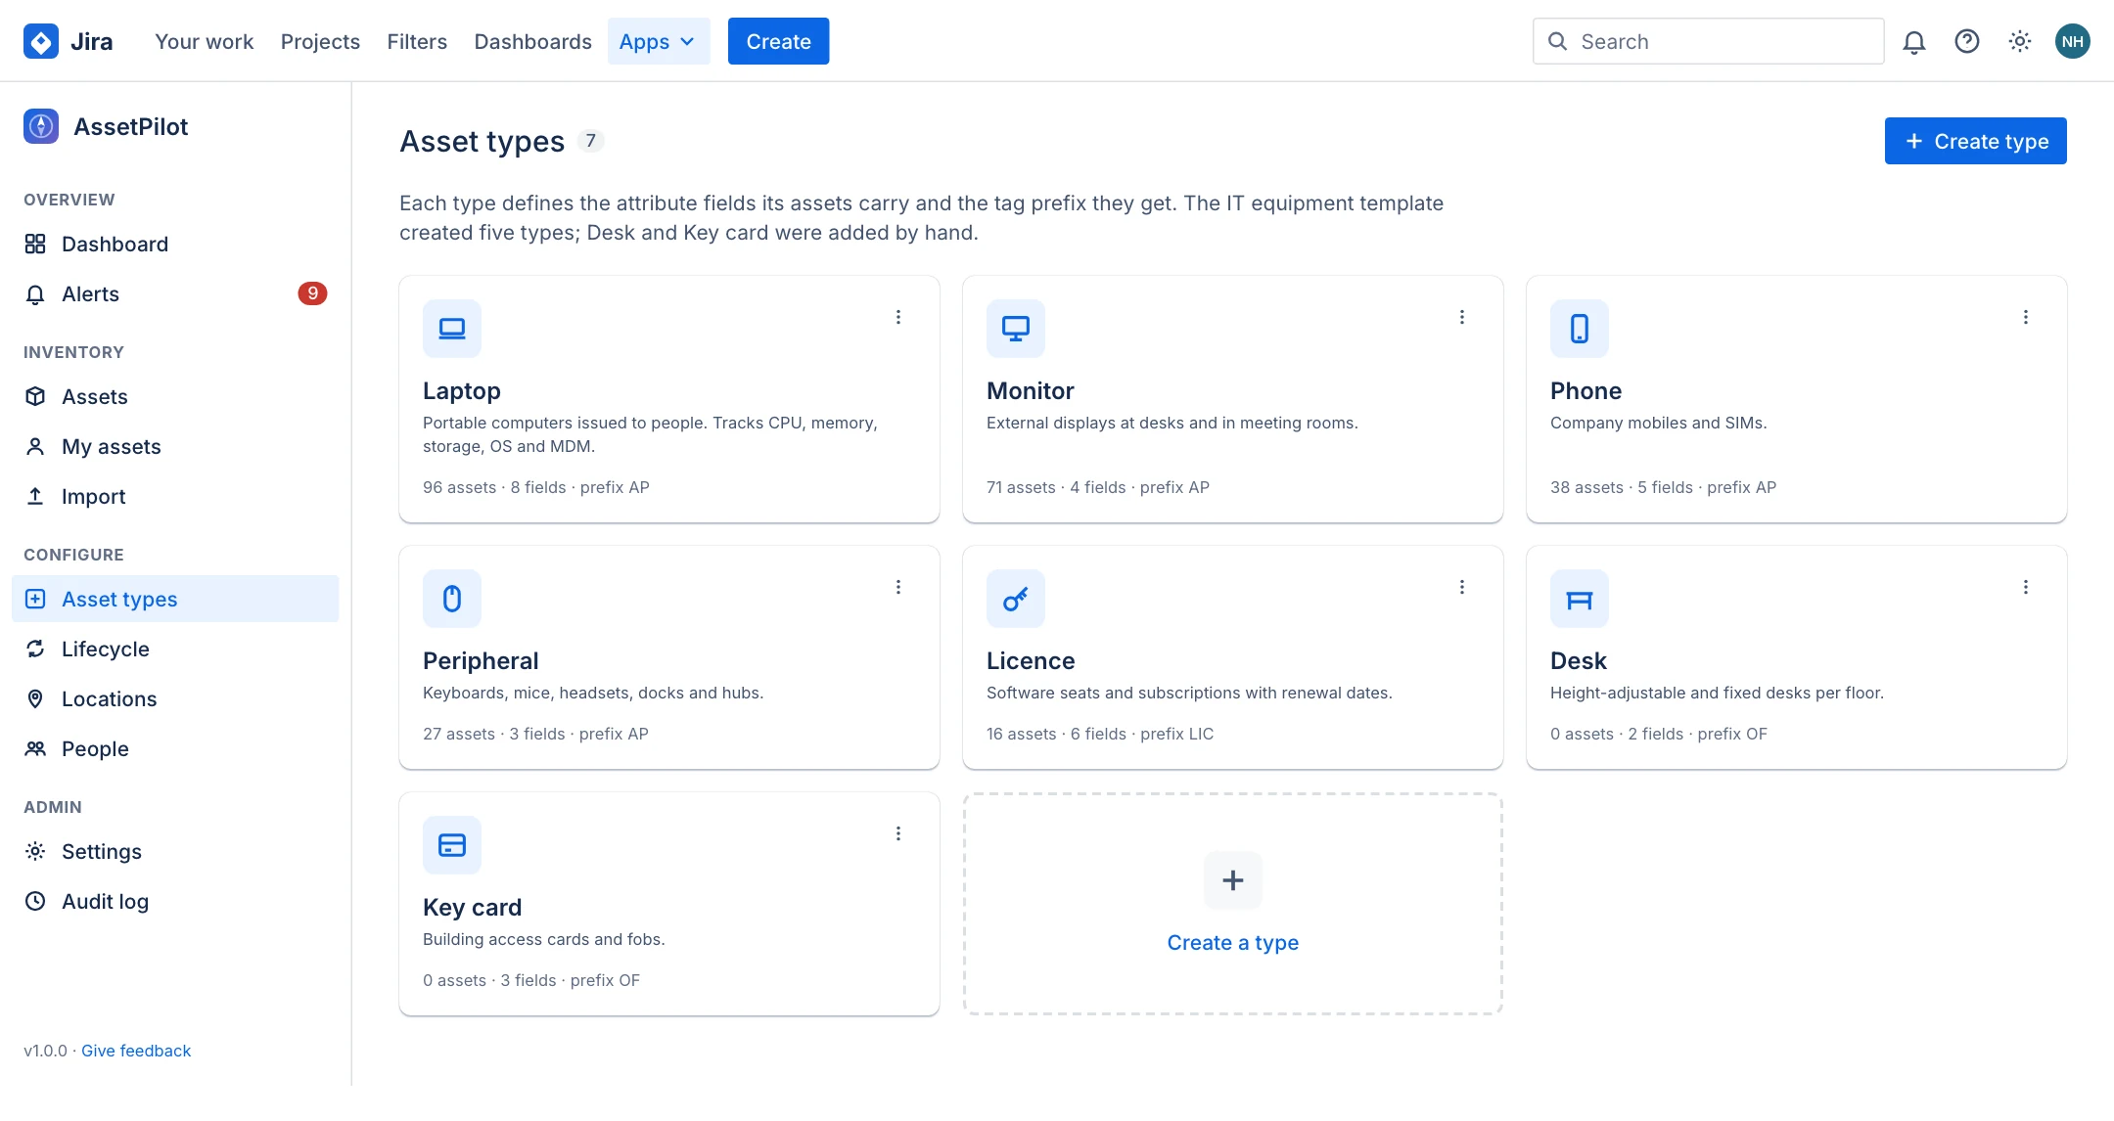Viewport: 2114px width, 1121px height.
Task: Click the AssetPilot compass logo
Action: [41, 126]
